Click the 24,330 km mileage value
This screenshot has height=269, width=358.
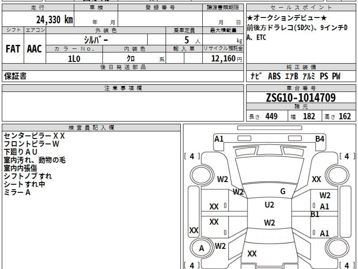tap(55, 20)
